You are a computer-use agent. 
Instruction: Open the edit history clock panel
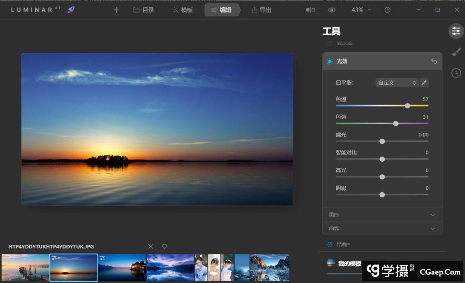point(456,73)
